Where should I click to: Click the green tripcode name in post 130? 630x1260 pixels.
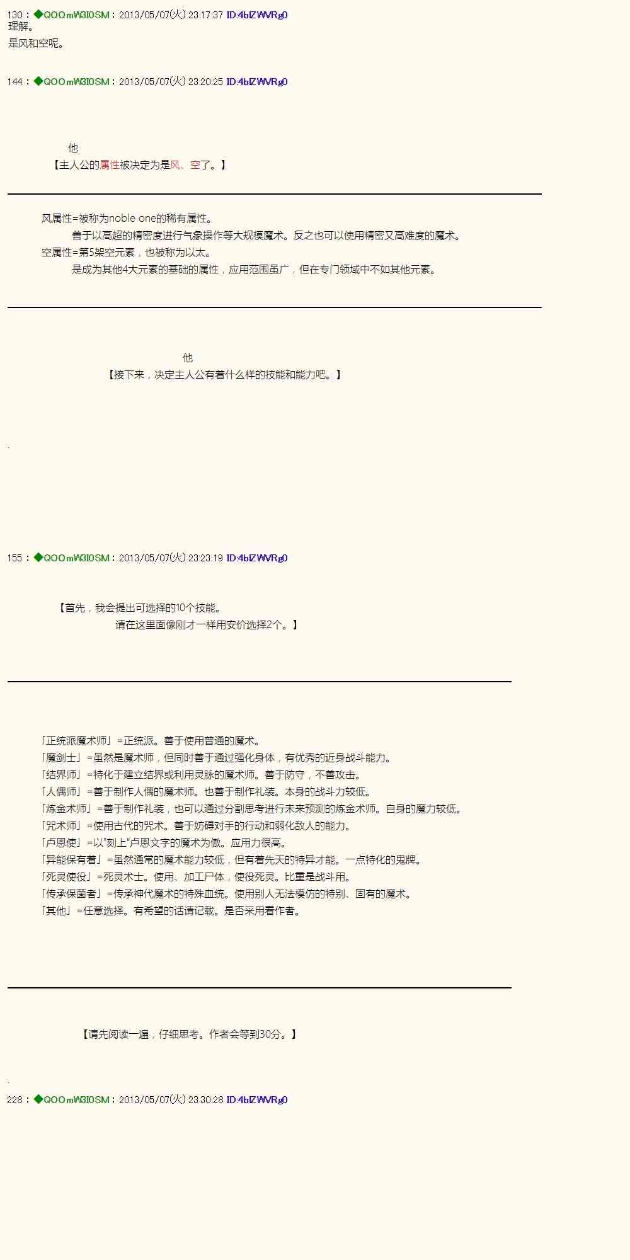coord(72,14)
